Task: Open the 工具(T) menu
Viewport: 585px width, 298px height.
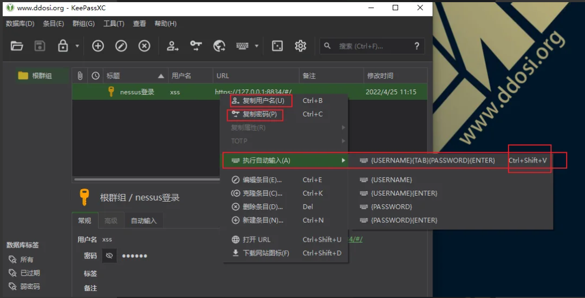Action: tap(114, 24)
